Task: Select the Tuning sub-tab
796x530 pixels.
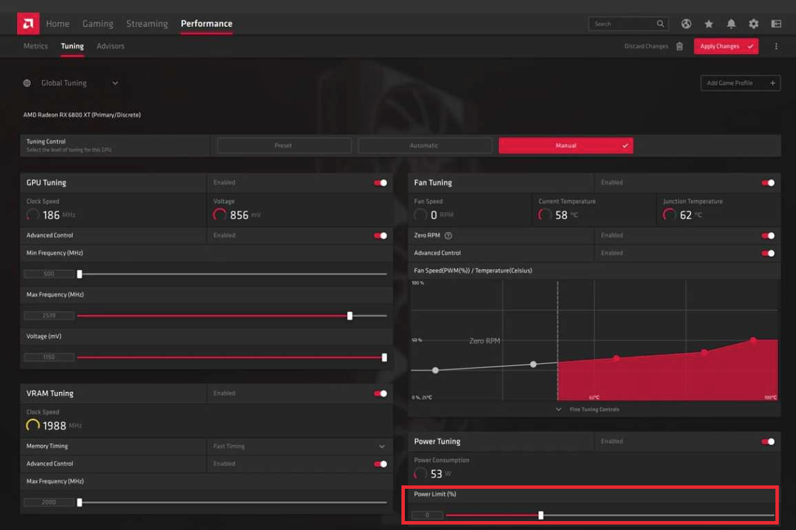Action: pyautogui.click(x=72, y=46)
